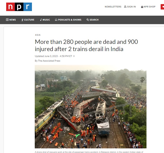Click the NPR Shop bag icon
Screen dimensions: 164x153
click(142, 7)
